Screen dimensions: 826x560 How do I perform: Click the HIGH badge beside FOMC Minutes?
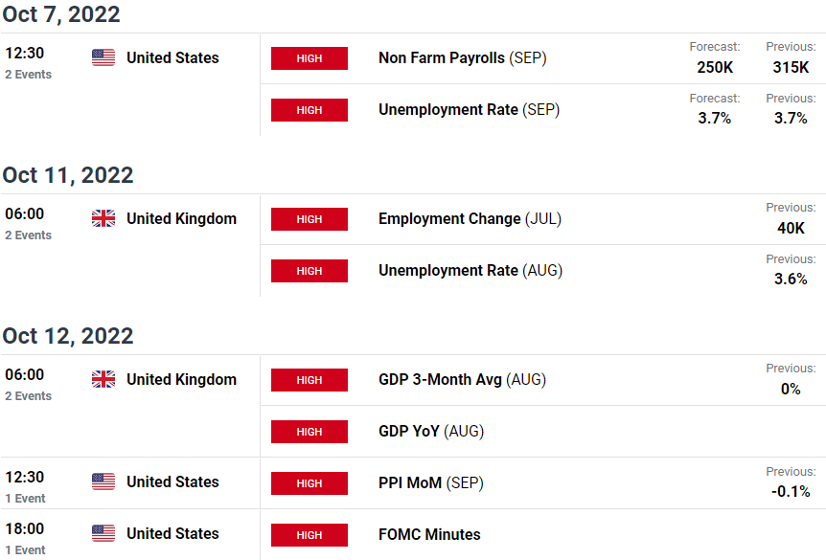tap(310, 535)
